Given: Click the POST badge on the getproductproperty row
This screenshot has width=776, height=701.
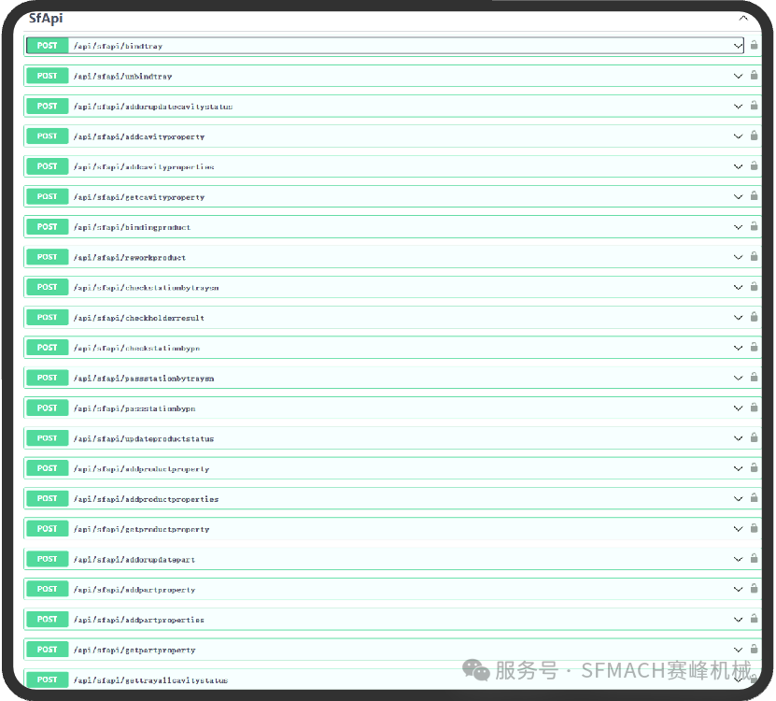Looking at the screenshot, I should (48, 529).
